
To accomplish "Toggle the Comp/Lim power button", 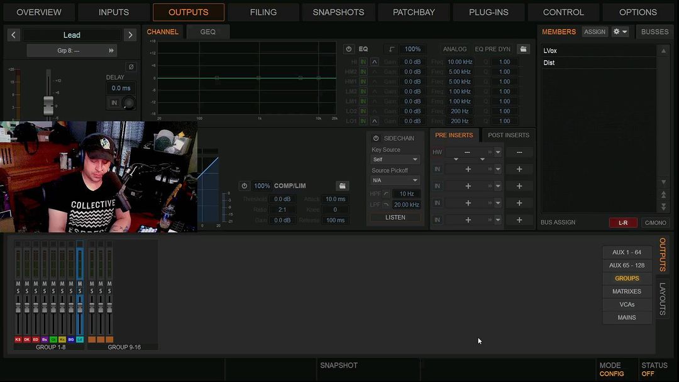I will click(244, 186).
